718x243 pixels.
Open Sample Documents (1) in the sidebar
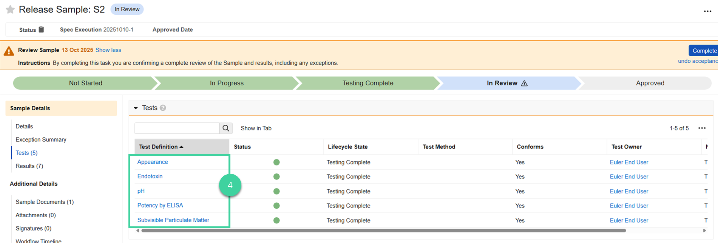click(x=45, y=202)
